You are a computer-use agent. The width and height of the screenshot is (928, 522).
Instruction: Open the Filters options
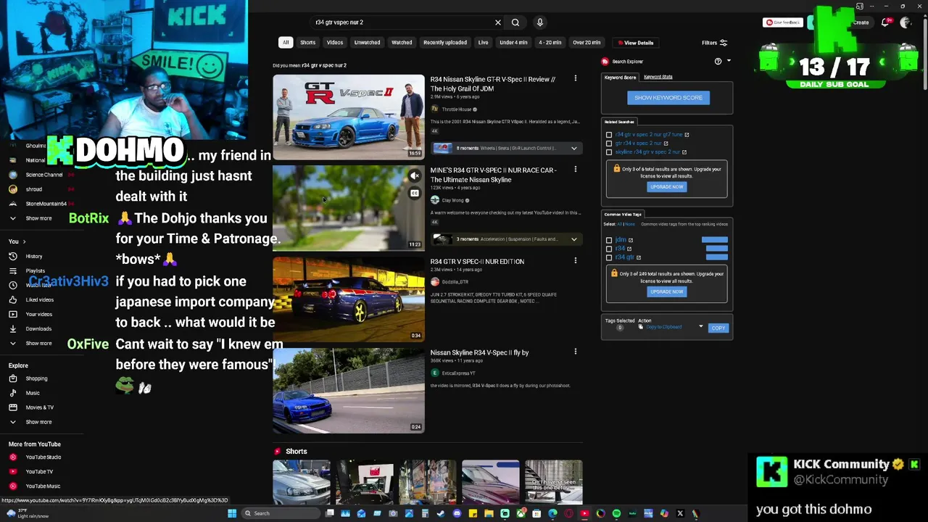pos(714,43)
